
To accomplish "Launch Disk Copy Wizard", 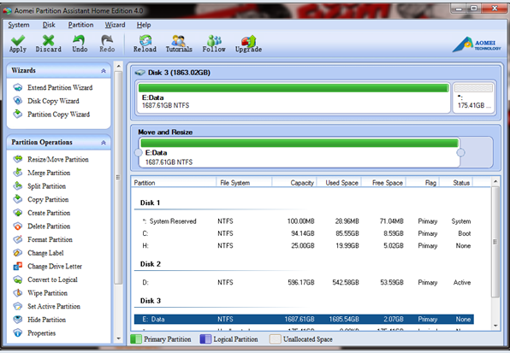I will 53,101.
